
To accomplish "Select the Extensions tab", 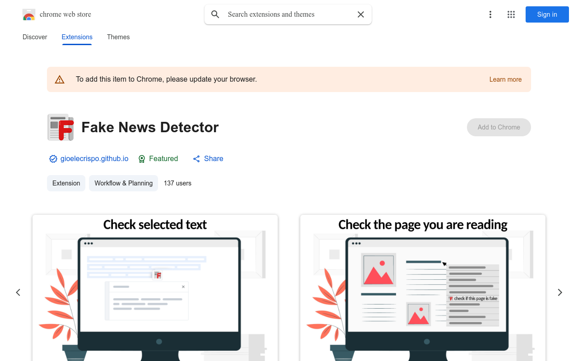I will pyautogui.click(x=77, y=37).
